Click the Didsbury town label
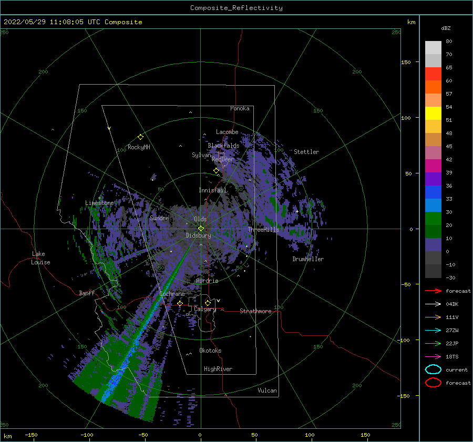473x442 pixels. point(199,235)
